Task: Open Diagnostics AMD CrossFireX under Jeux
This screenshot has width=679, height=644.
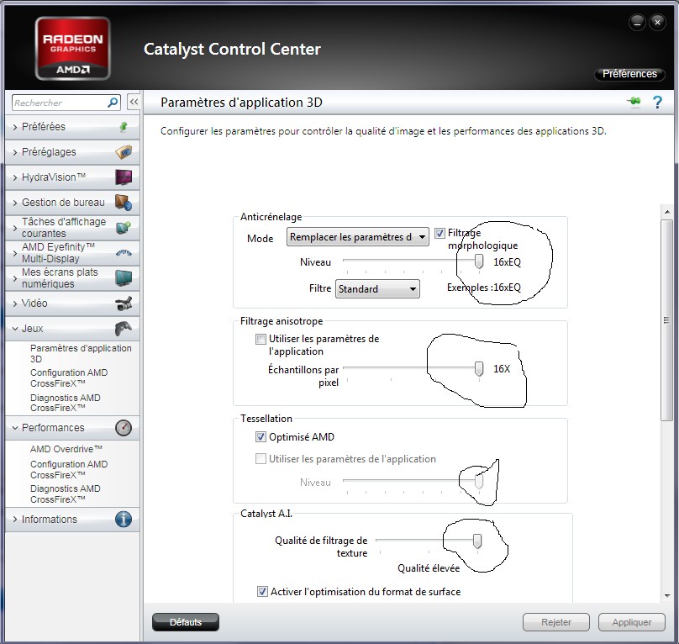Action: [66, 403]
